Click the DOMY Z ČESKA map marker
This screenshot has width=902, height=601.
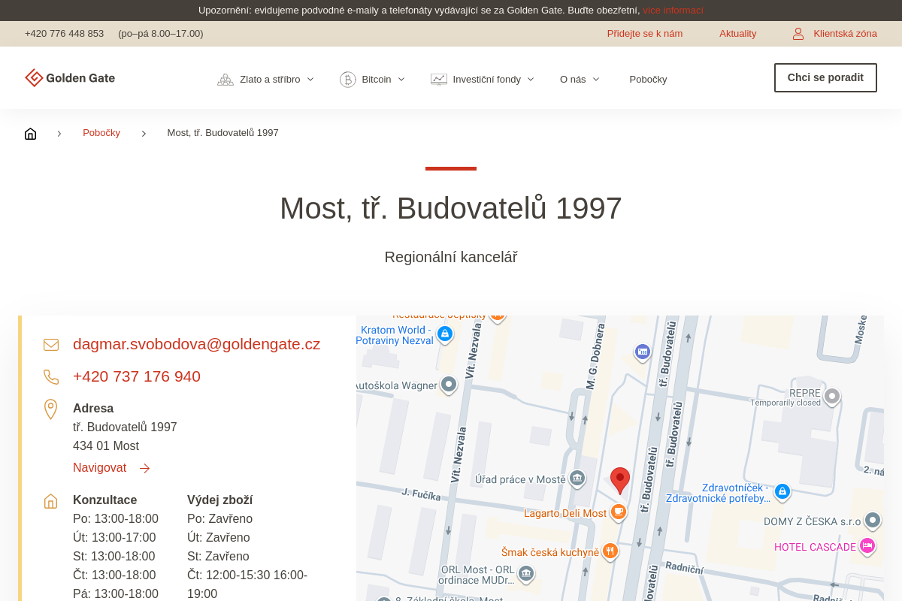[x=873, y=520]
